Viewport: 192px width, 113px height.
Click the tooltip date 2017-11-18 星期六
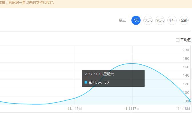coord(99,74)
